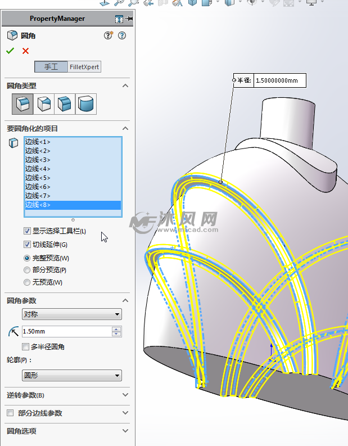Image resolution: width=348 pixels, height=446 pixels.
Task: Select constant size fillet type
Action: [x=22, y=104]
